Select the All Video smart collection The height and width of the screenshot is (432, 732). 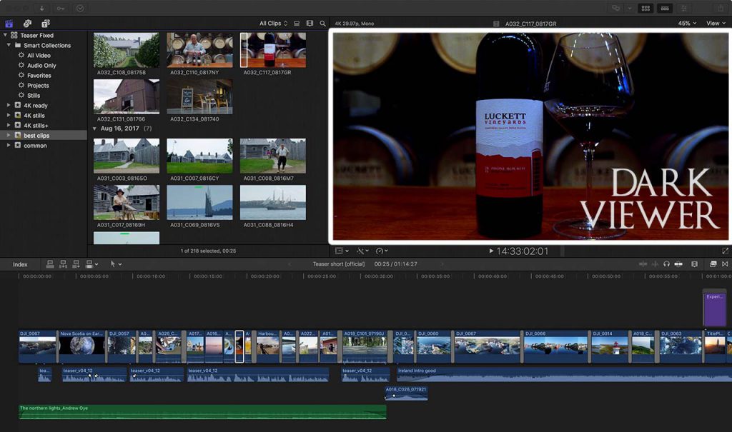pyautogui.click(x=39, y=55)
